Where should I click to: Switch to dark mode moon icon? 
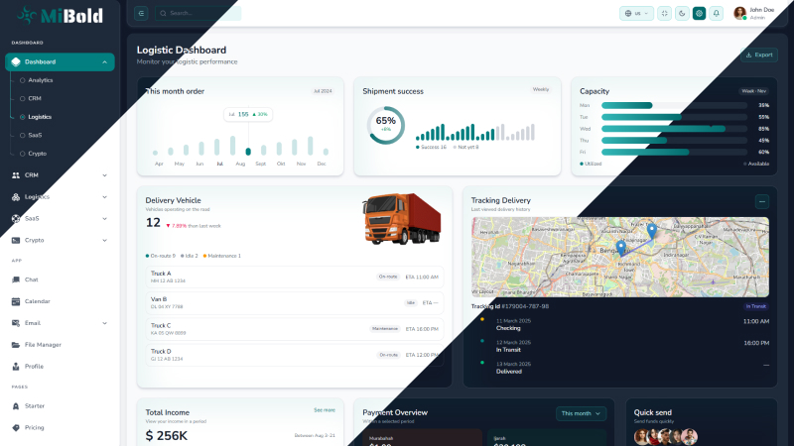click(682, 14)
